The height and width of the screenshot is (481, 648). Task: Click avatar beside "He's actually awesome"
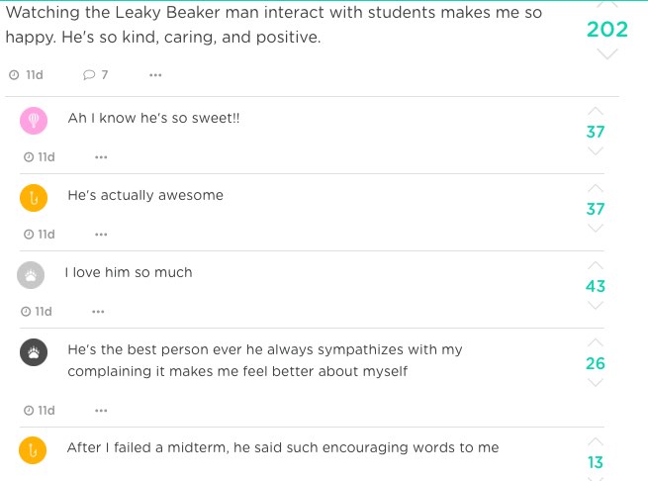click(34, 198)
